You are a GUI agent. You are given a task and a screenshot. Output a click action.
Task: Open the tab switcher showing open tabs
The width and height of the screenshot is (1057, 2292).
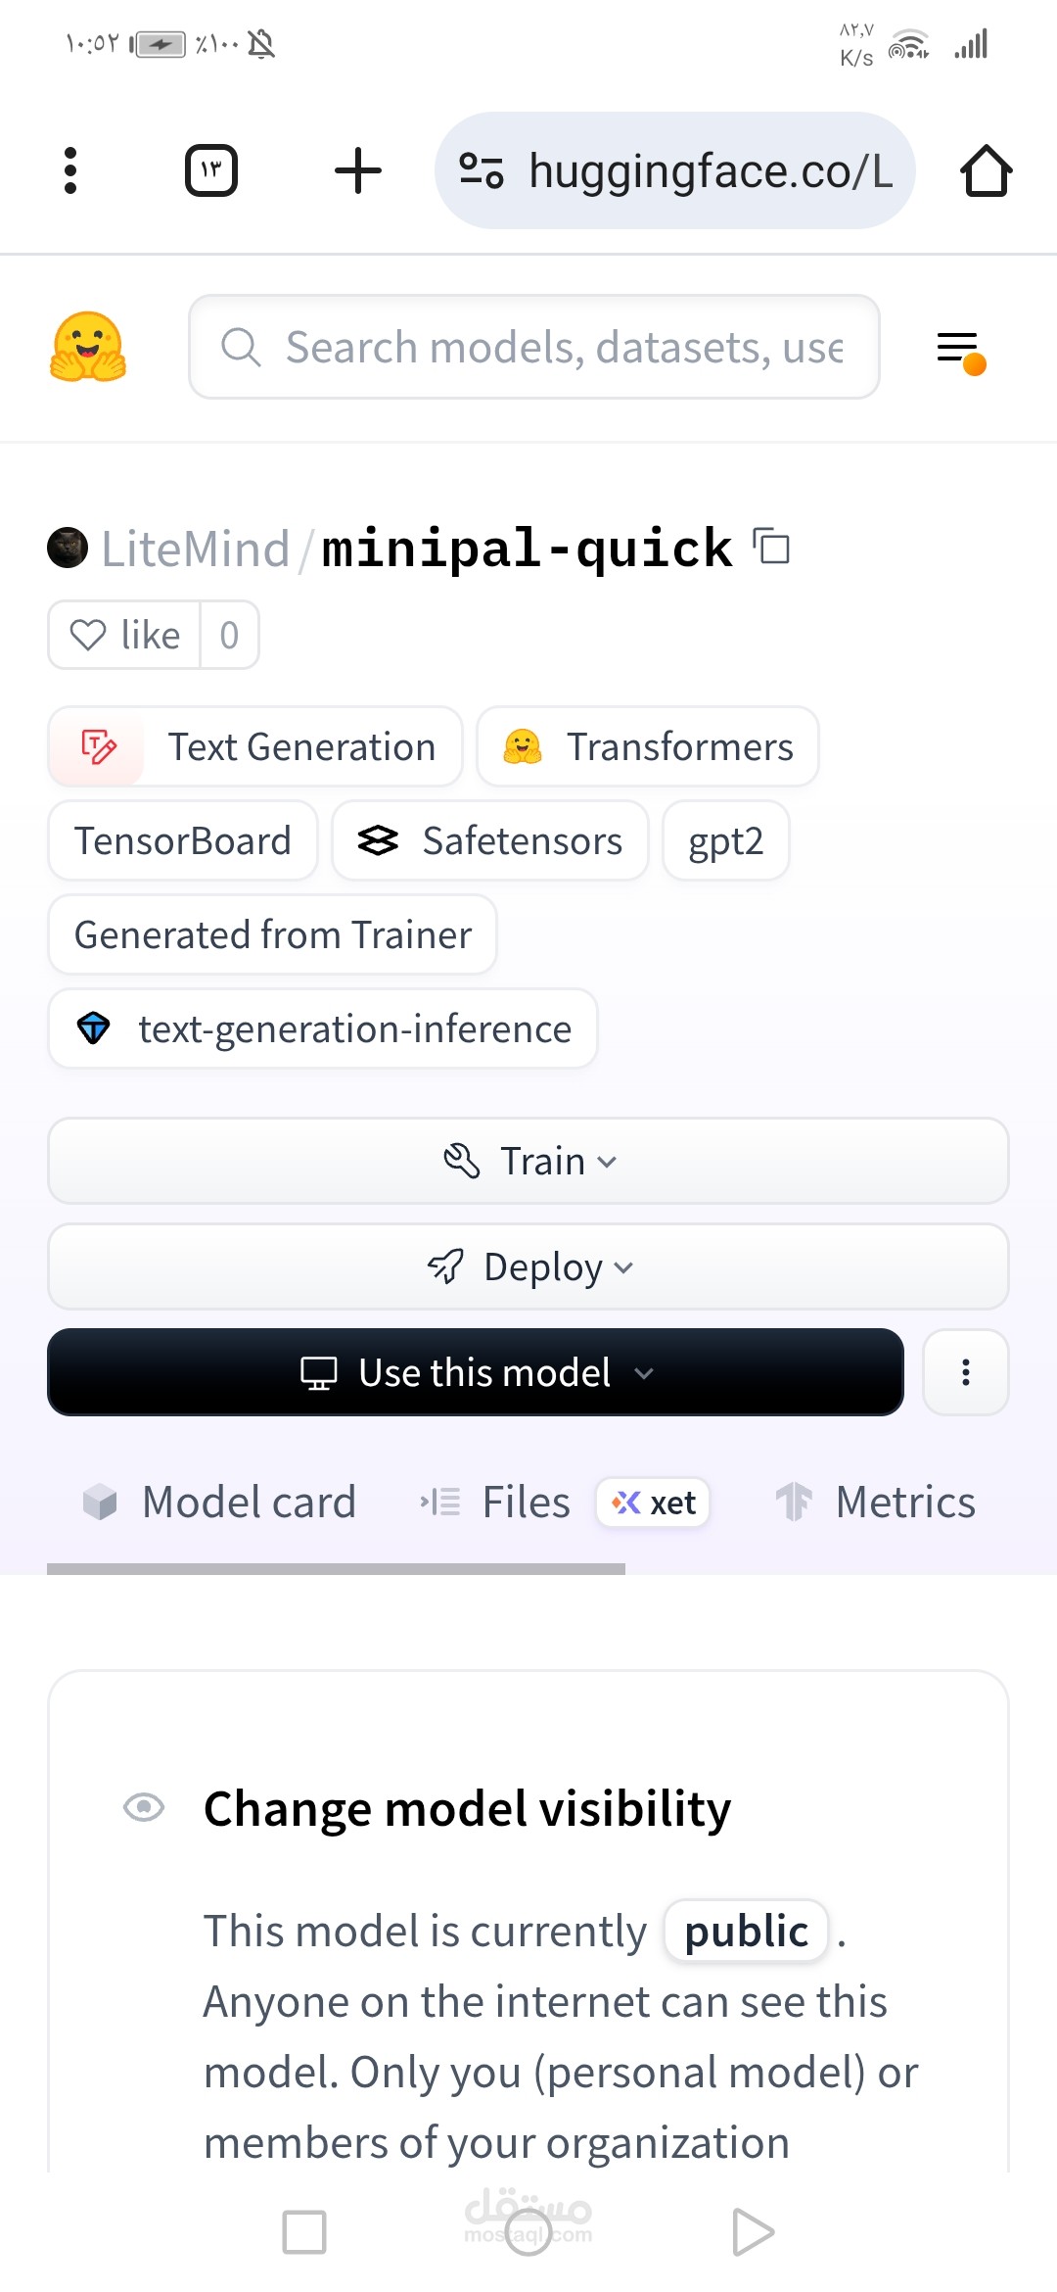coord(211,171)
